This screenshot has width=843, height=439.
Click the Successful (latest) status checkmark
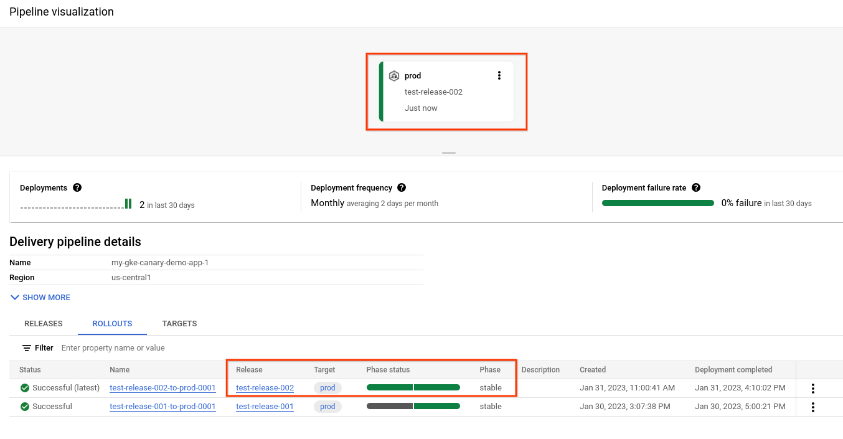tap(24, 387)
